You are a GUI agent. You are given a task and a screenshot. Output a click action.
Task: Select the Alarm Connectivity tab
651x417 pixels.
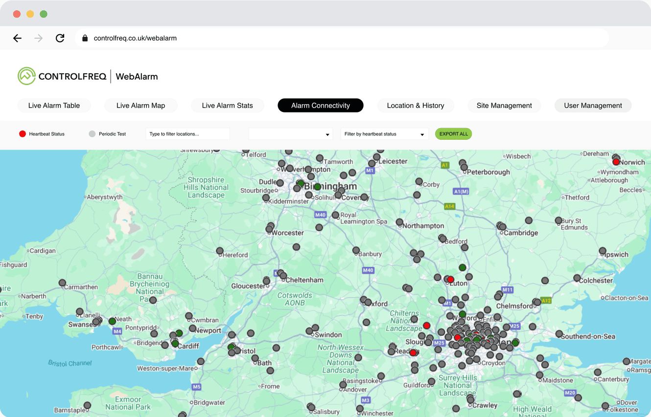(321, 106)
